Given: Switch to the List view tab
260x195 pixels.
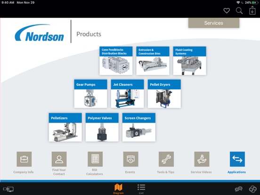Looking at the screenshot, I should (141, 189).
